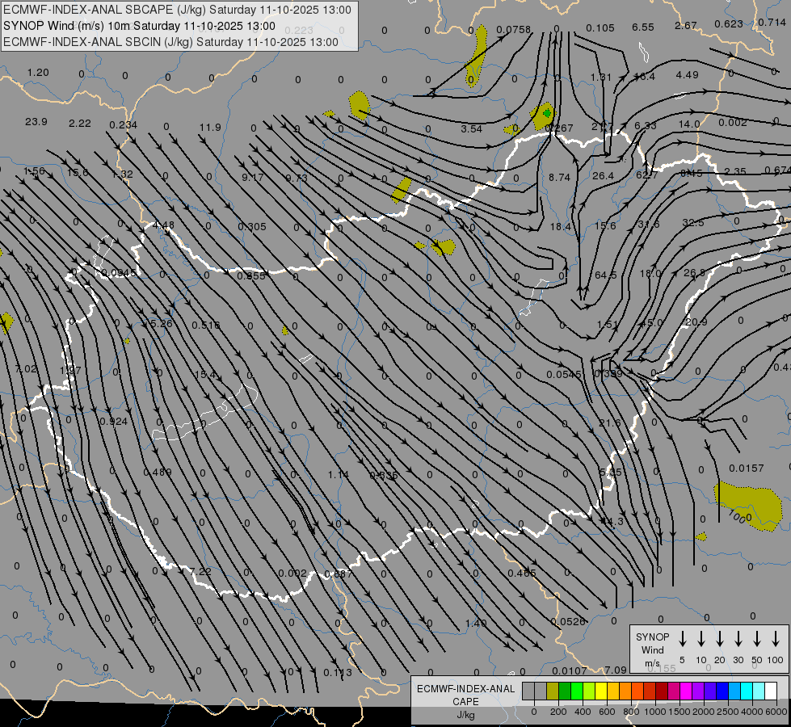This screenshot has height=727, width=791.
Task: Click the map value 15.4
Action: coord(205,374)
